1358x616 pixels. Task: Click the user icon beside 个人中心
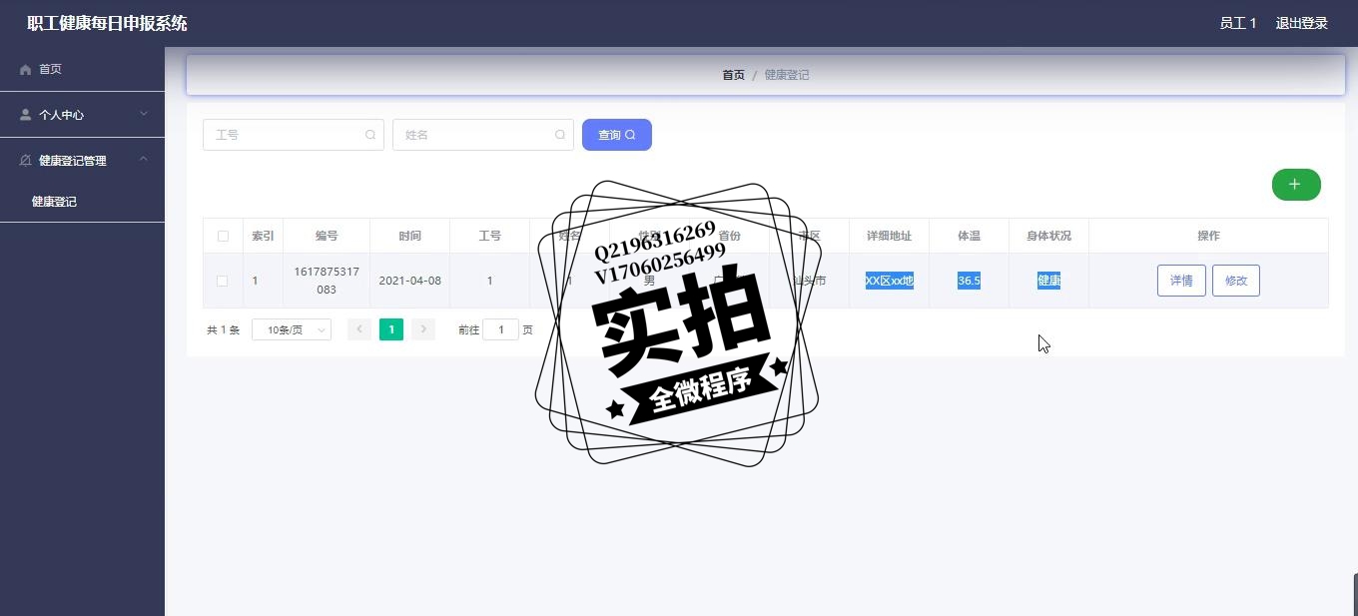[26, 115]
